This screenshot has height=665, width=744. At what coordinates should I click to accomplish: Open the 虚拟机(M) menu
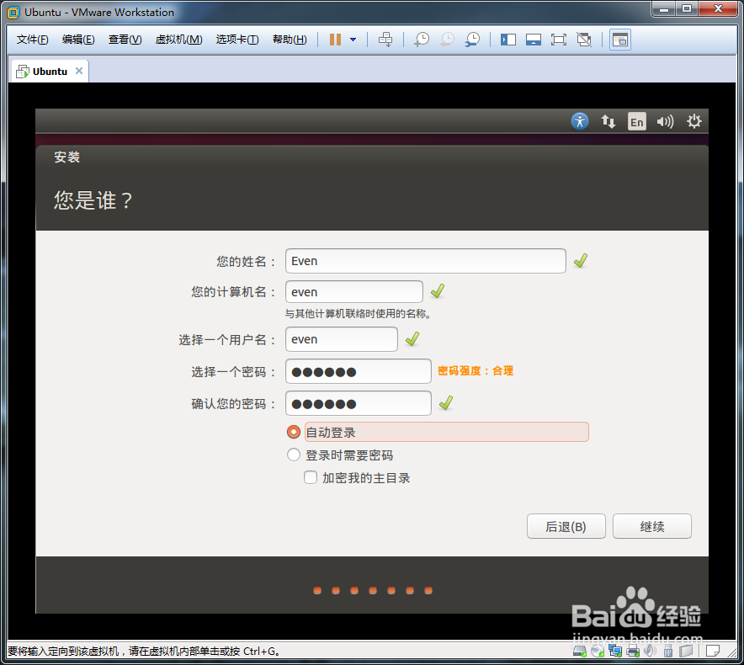tap(179, 40)
